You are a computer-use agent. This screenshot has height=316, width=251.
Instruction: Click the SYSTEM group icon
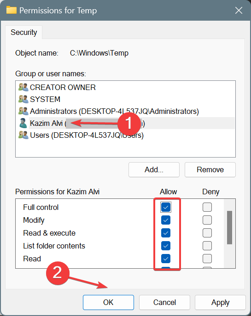pos(23,99)
